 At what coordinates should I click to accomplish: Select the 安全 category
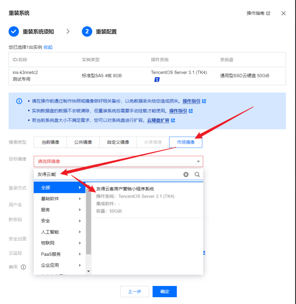click(59, 221)
